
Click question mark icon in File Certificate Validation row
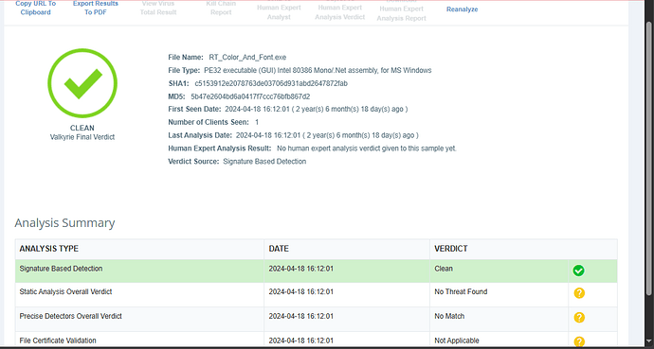pyautogui.click(x=579, y=341)
